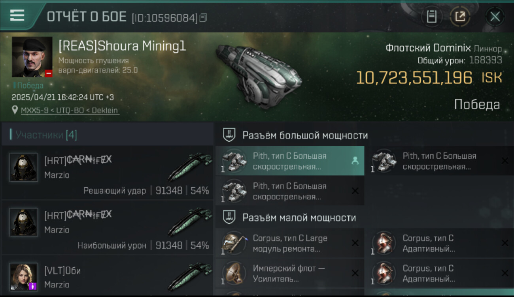Copy the battle report ID
The width and height of the screenshot is (514, 297).
click(x=203, y=18)
